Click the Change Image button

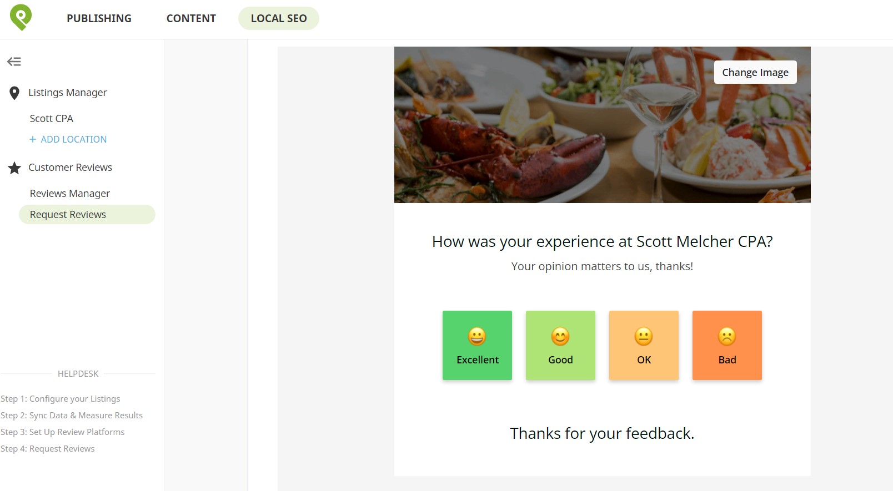click(755, 72)
